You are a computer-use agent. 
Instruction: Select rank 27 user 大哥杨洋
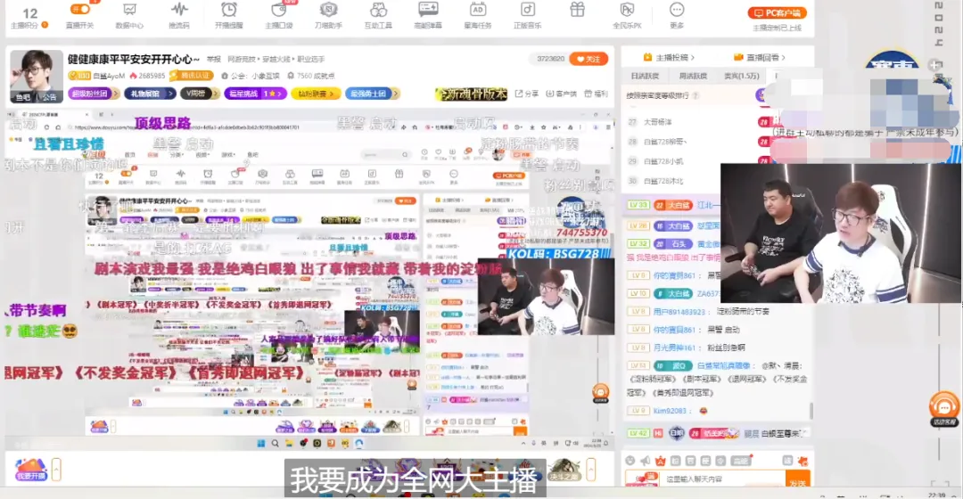[x=658, y=122]
